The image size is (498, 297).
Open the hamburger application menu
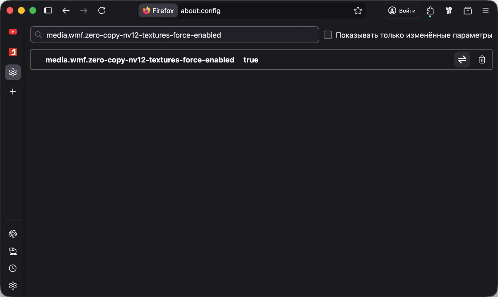point(485,11)
